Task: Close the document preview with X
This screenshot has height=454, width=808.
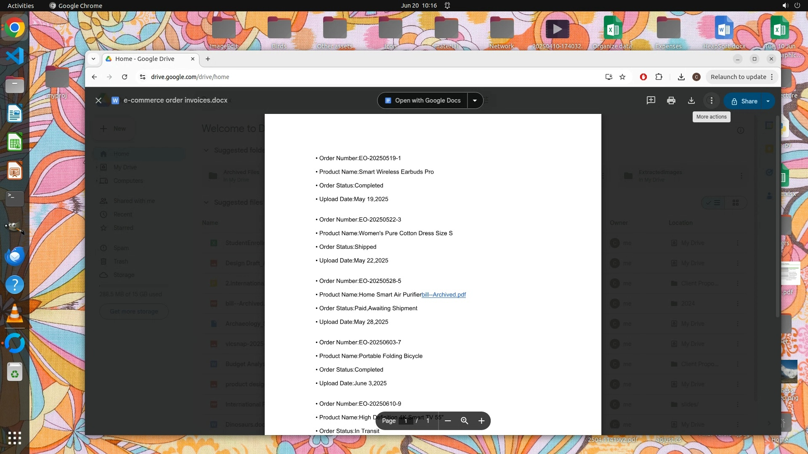Action: pyautogui.click(x=98, y=100)
